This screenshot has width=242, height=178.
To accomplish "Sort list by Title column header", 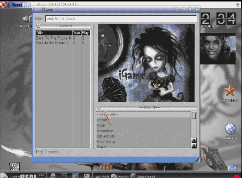I will pos(54,33).
